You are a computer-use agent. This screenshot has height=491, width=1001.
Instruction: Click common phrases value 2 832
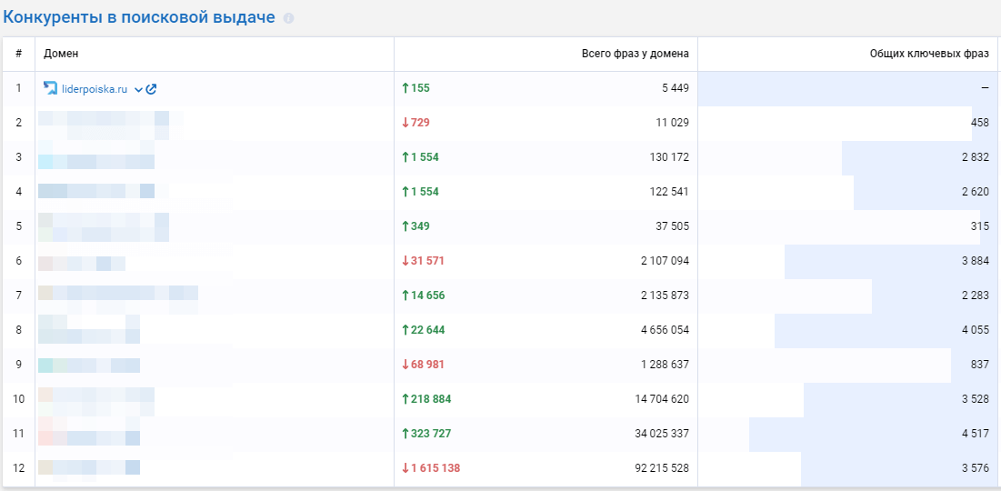click(976, 157)
